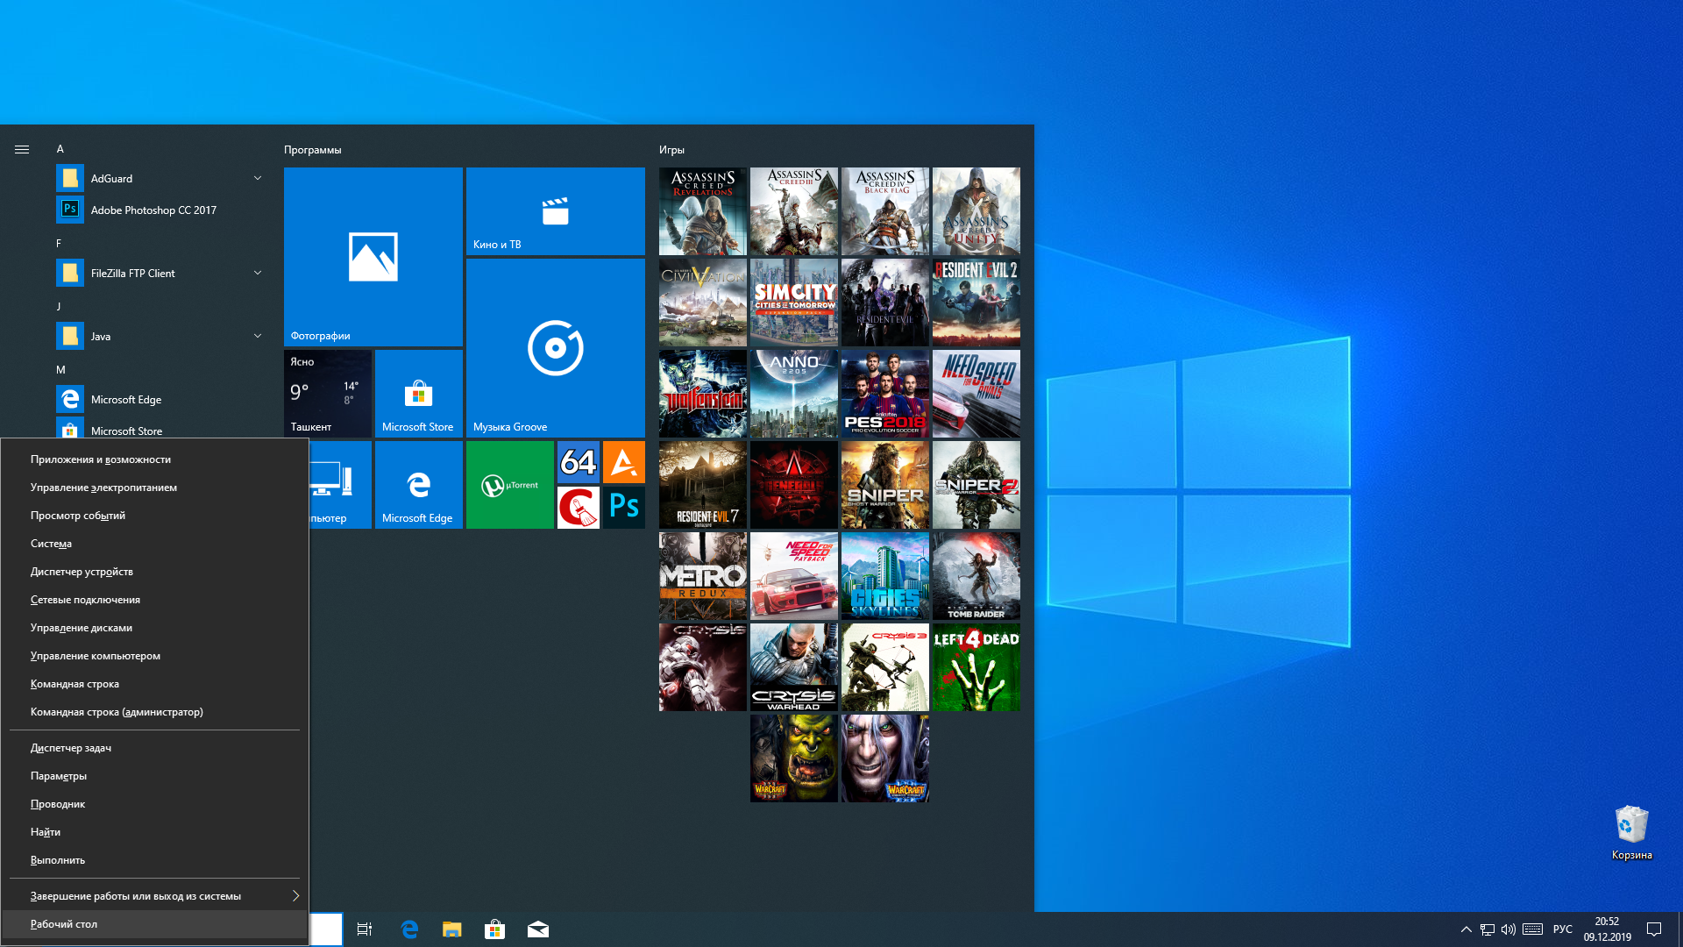Open Проводник from the menu
Image resolution: width=1683 pixels, height=947 pixels.
(x=155, y=804)
